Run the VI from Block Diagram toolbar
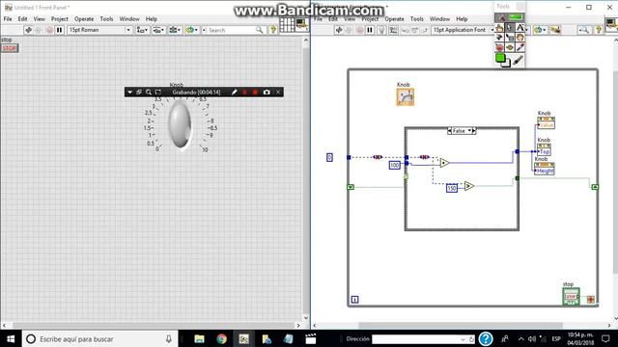 tap(339, 30)
